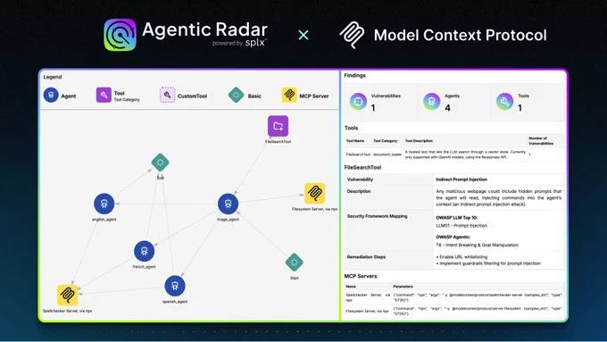Click the document_loader category cell

pos(387,154)
